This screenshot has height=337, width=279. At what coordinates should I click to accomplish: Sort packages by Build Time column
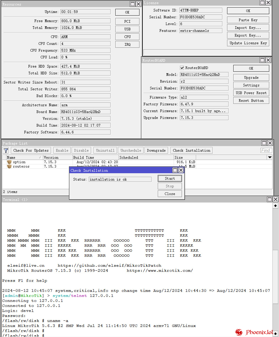[95, 158]
